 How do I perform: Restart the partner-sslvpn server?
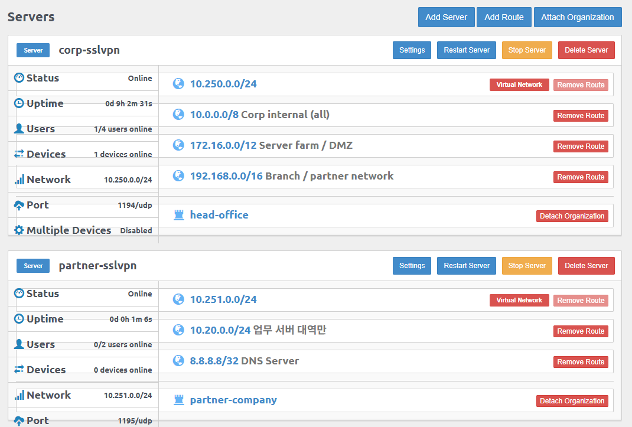coord(467,266)
